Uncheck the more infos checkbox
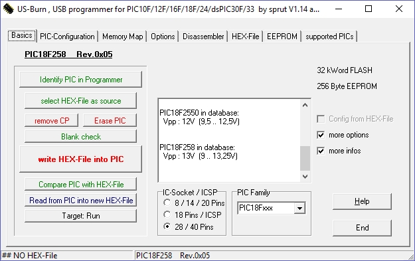Image resolution: width=415 pixels, height=261 pixels. 321,151
